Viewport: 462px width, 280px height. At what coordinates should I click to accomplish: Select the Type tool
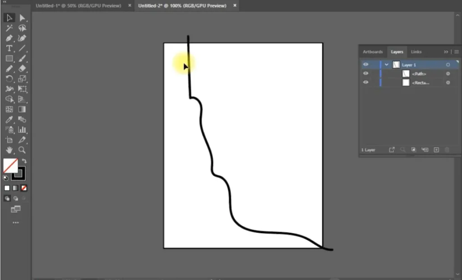coord(9,48)
